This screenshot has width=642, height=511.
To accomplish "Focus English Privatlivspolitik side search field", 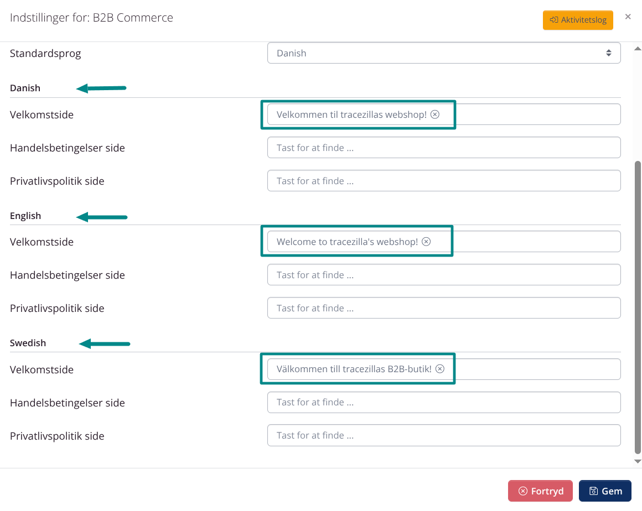I will [x=443, y=308].
